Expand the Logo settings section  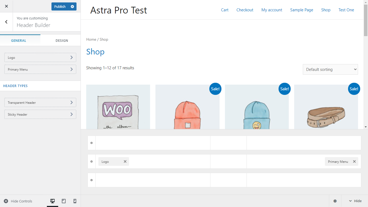coord(40,57)
